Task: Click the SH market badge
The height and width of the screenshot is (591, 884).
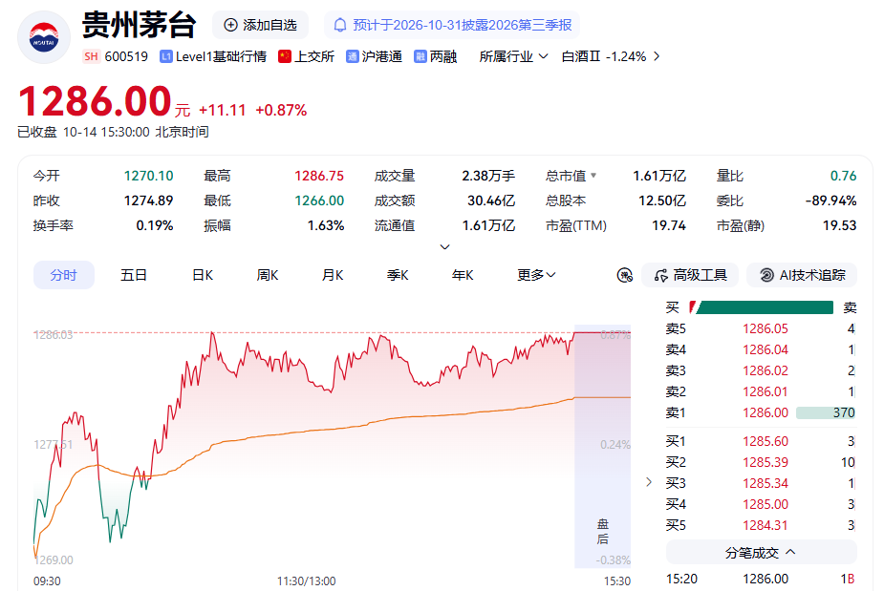Action: coord(91,56)
